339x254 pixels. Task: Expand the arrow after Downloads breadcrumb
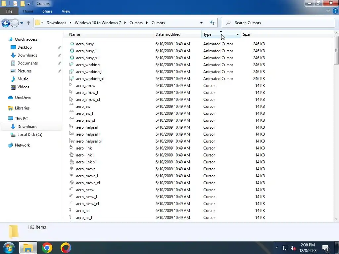click(x=71, y=23)
